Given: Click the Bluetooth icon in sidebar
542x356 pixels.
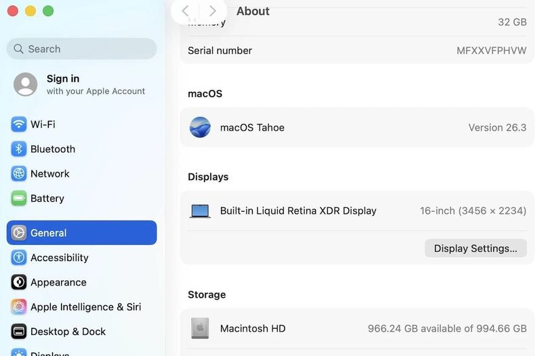Looking at the screenshot, I should click(x=19, y=149).
